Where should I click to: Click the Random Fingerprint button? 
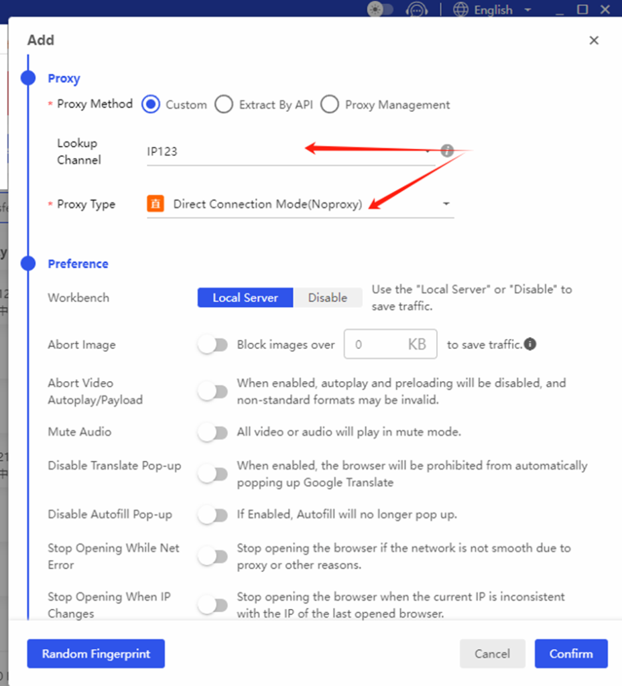pyautogui.click(x=96, y=654)
